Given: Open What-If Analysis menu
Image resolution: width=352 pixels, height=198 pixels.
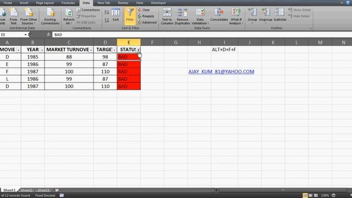Looking at the screenshot, I should tap(236, 16).
